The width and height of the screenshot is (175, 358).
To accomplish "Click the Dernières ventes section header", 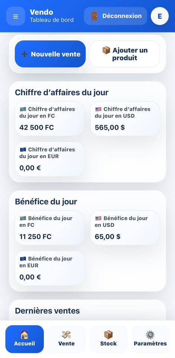I will pyautogui.click(x=47, y=311).
